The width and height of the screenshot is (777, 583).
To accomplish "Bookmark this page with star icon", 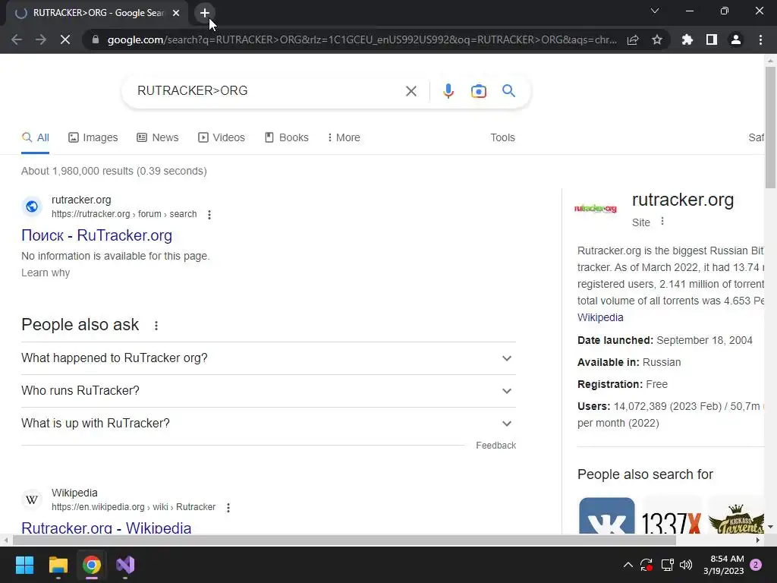I will pyautogui.click(x=657, y=39).
